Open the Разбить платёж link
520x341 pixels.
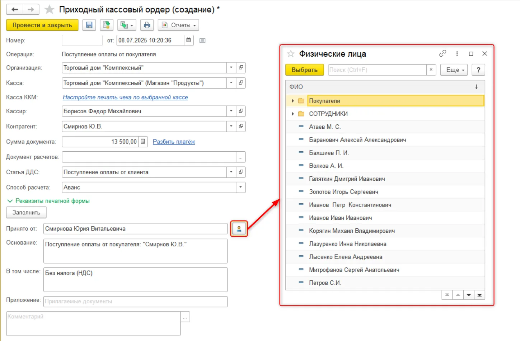(174, 142)
